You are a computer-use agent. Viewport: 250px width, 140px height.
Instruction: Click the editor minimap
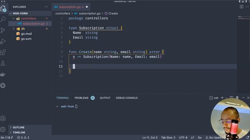(243, 17)
